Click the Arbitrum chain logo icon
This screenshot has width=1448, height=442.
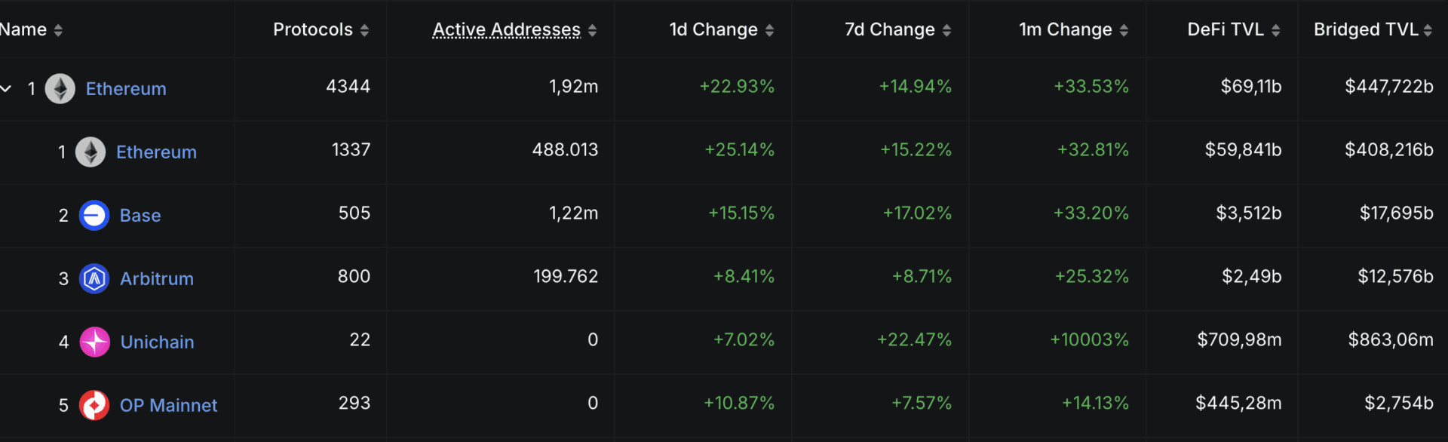tap(94, 279)
